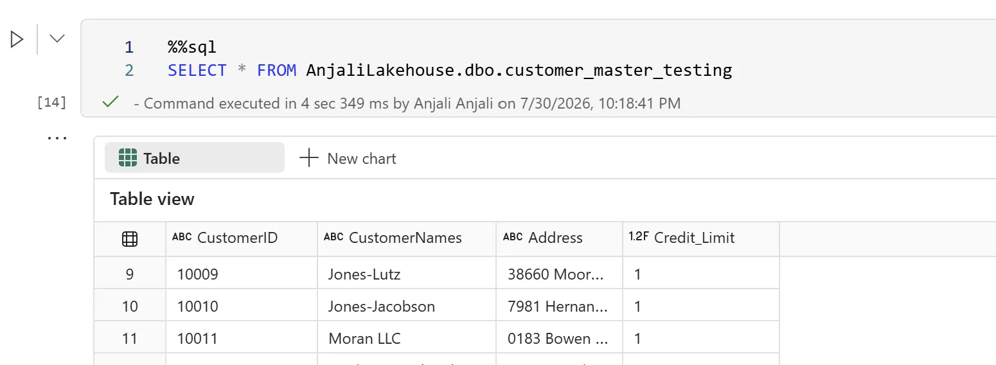The image size is (996, 365).
Task: Select row number 11
Action: click(x=130, y=339)
